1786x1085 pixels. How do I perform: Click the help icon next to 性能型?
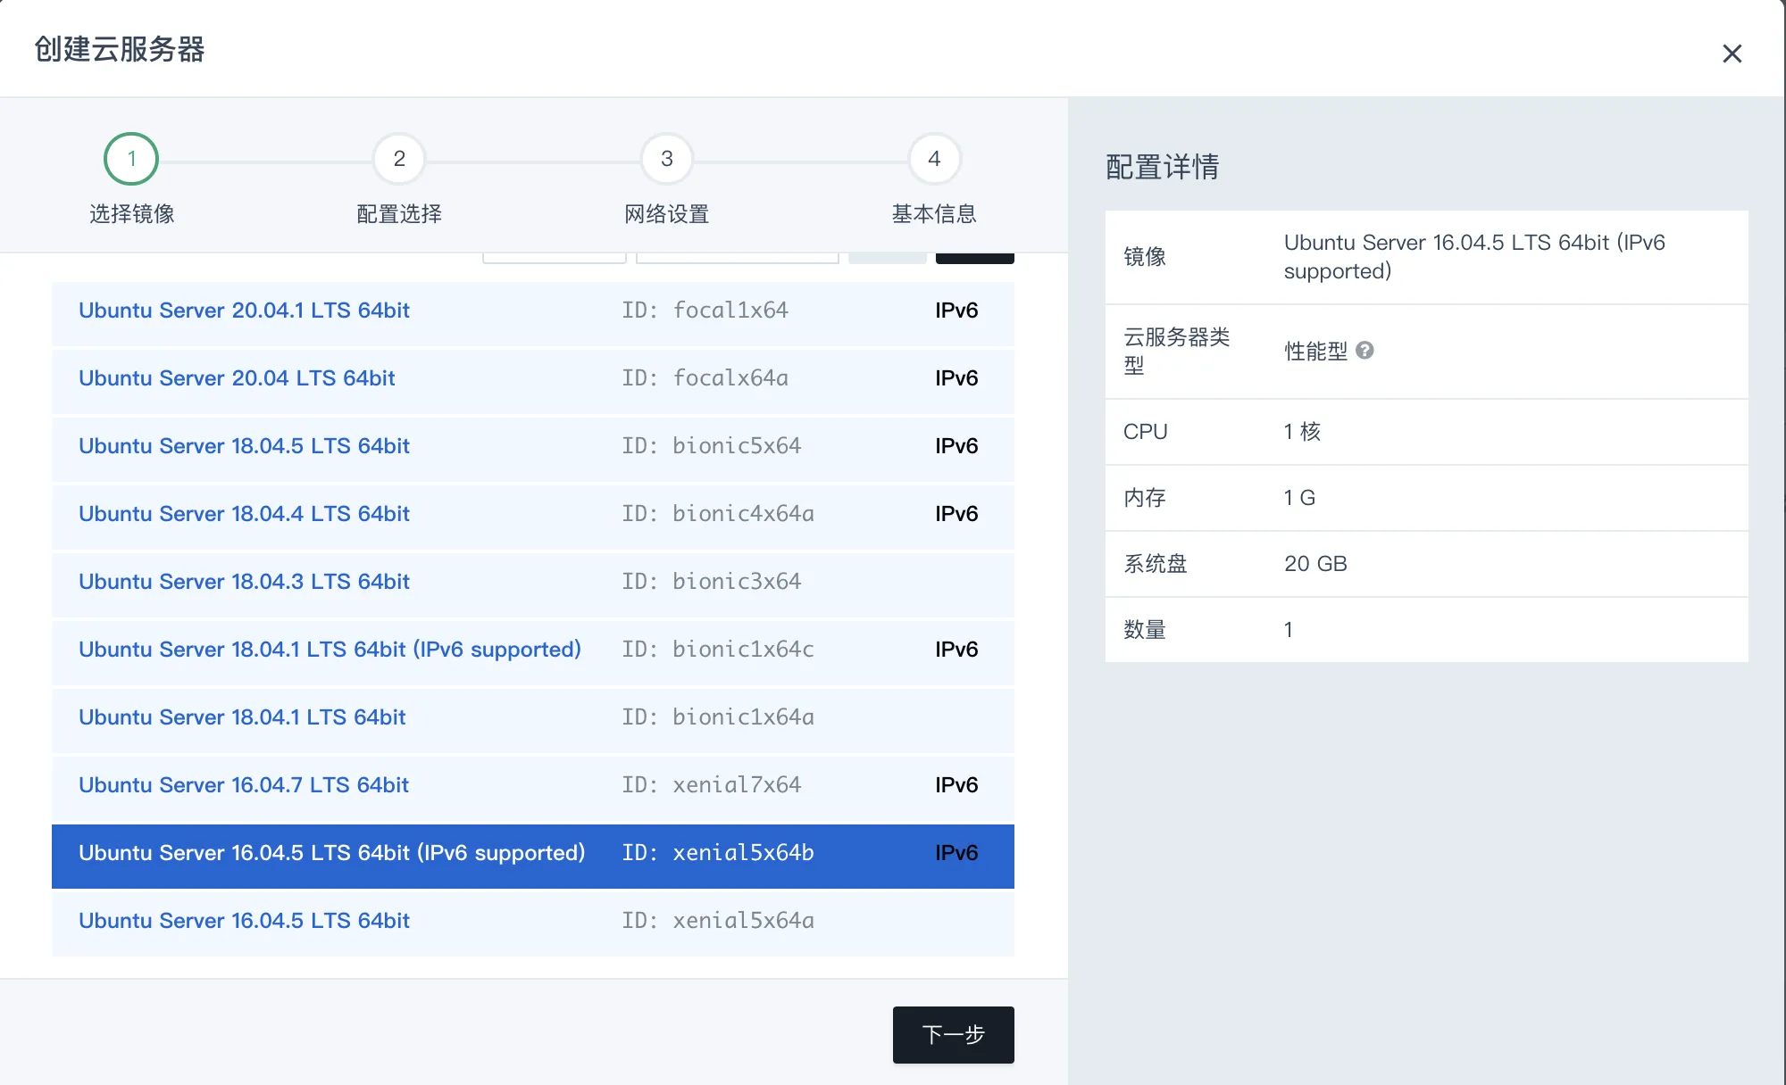coord(1365,351)
